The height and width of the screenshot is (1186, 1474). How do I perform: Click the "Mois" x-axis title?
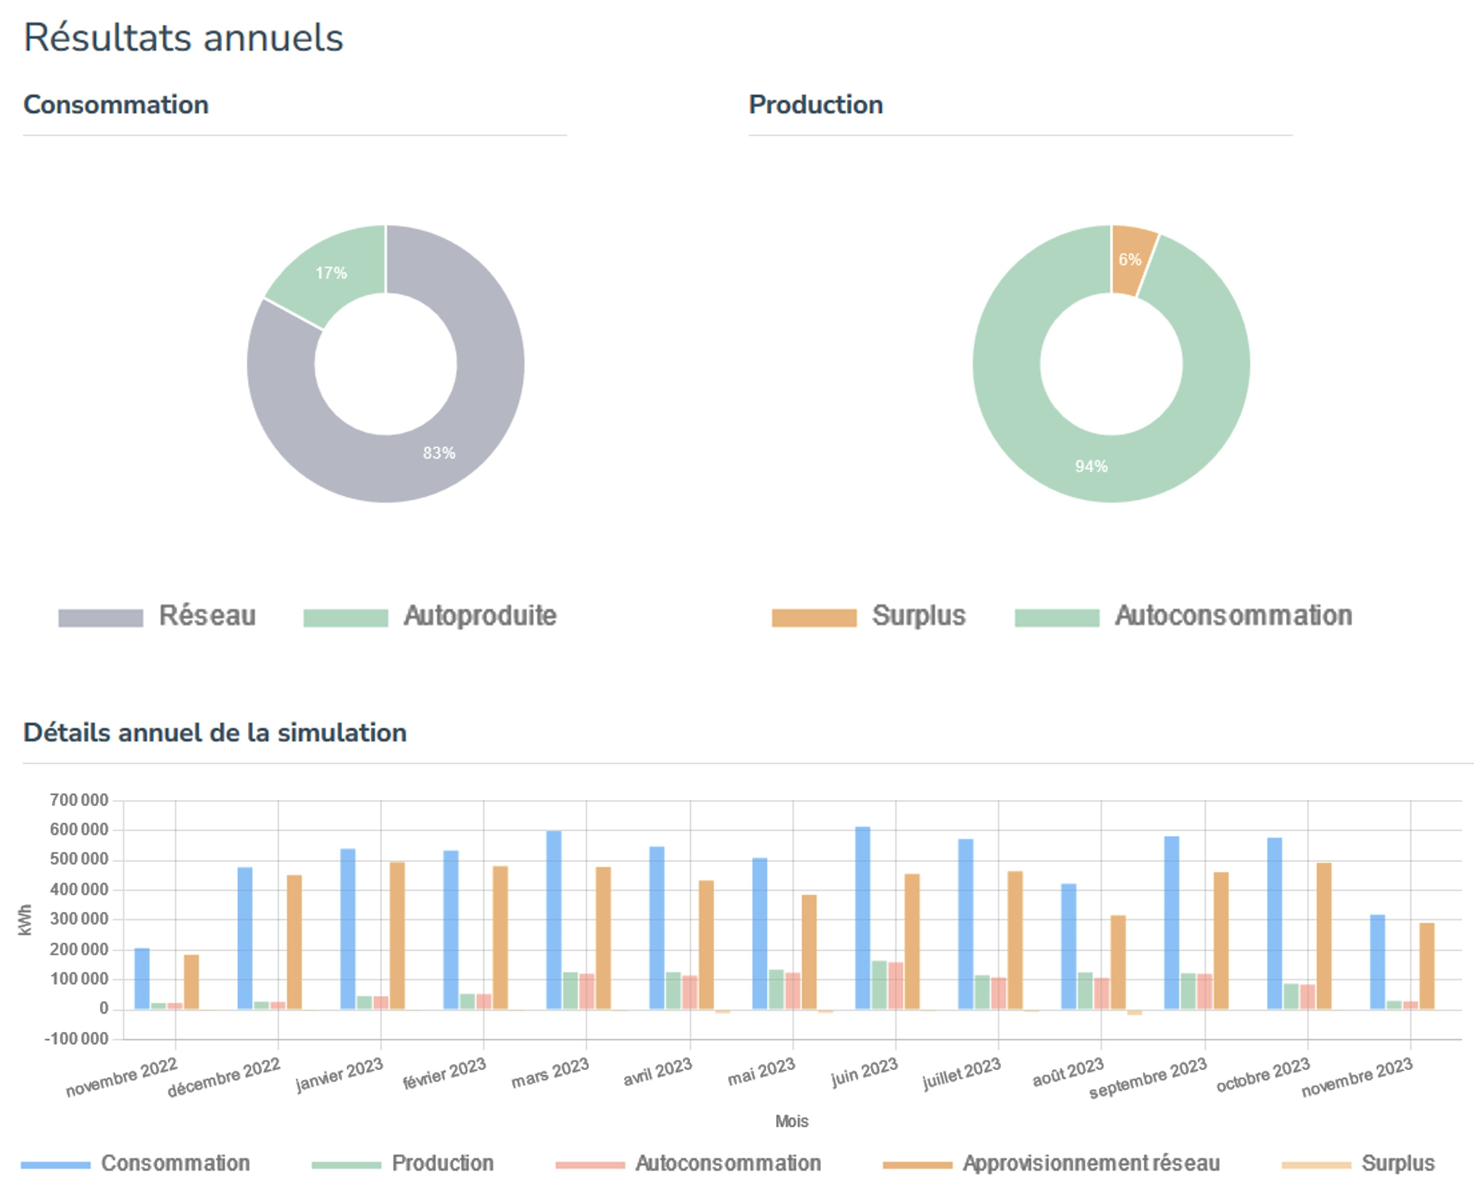(792, 1121)
